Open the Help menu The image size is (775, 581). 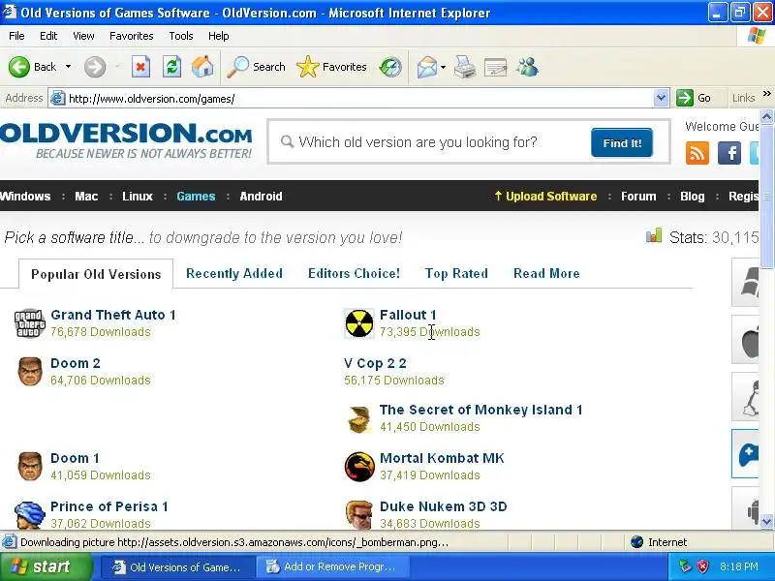[x=219, y=36]
